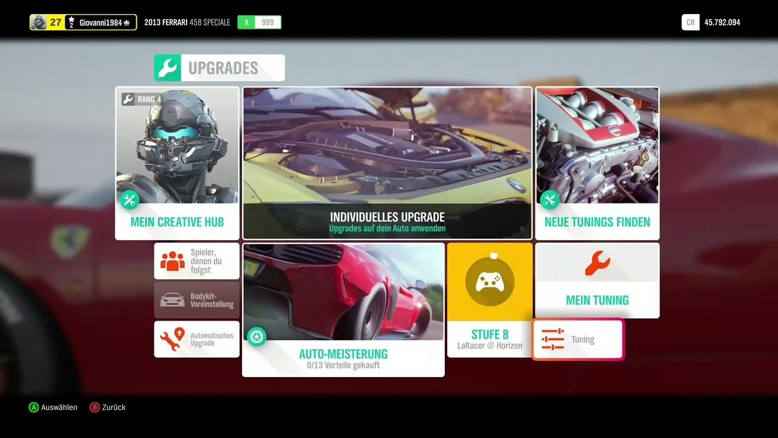The image size is (778, 438).
Task: Select Individuelles Upgrade tile
Action: pyautogui.click(x=387, y=163)
